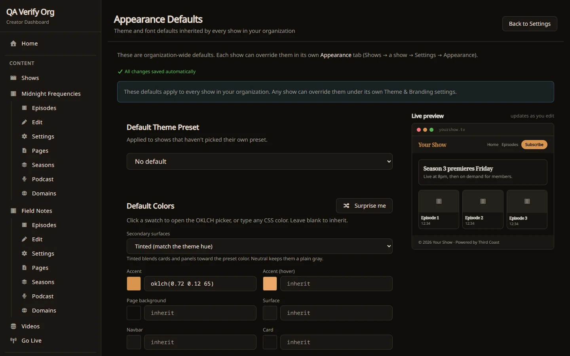570x356 pixels.
Task: Click Domains globe icon under Field Notes
Action: point(24,311)
